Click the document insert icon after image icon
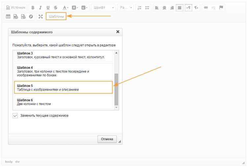The height and width of the screenshot is (167, 247). pyautogui.click(x=23, y=16)
